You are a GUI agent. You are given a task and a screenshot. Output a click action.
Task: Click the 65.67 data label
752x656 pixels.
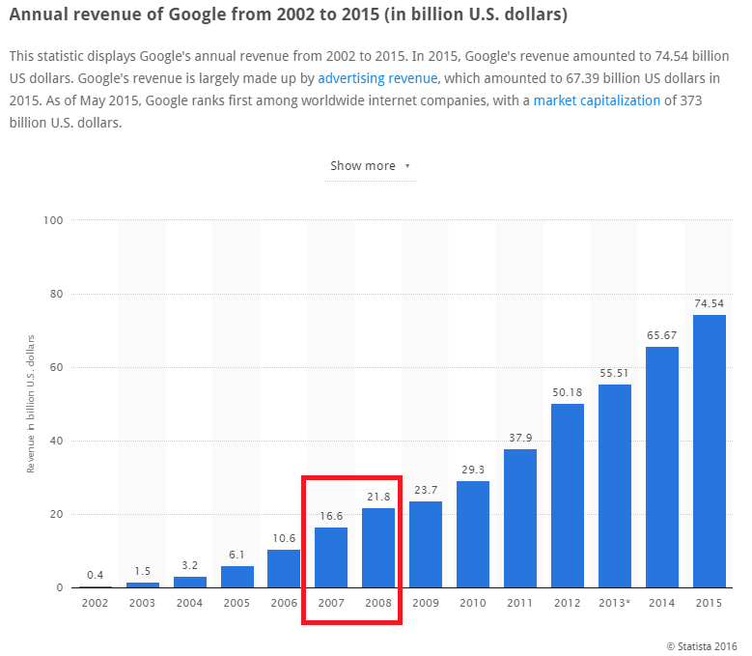(x=662, y=335)
